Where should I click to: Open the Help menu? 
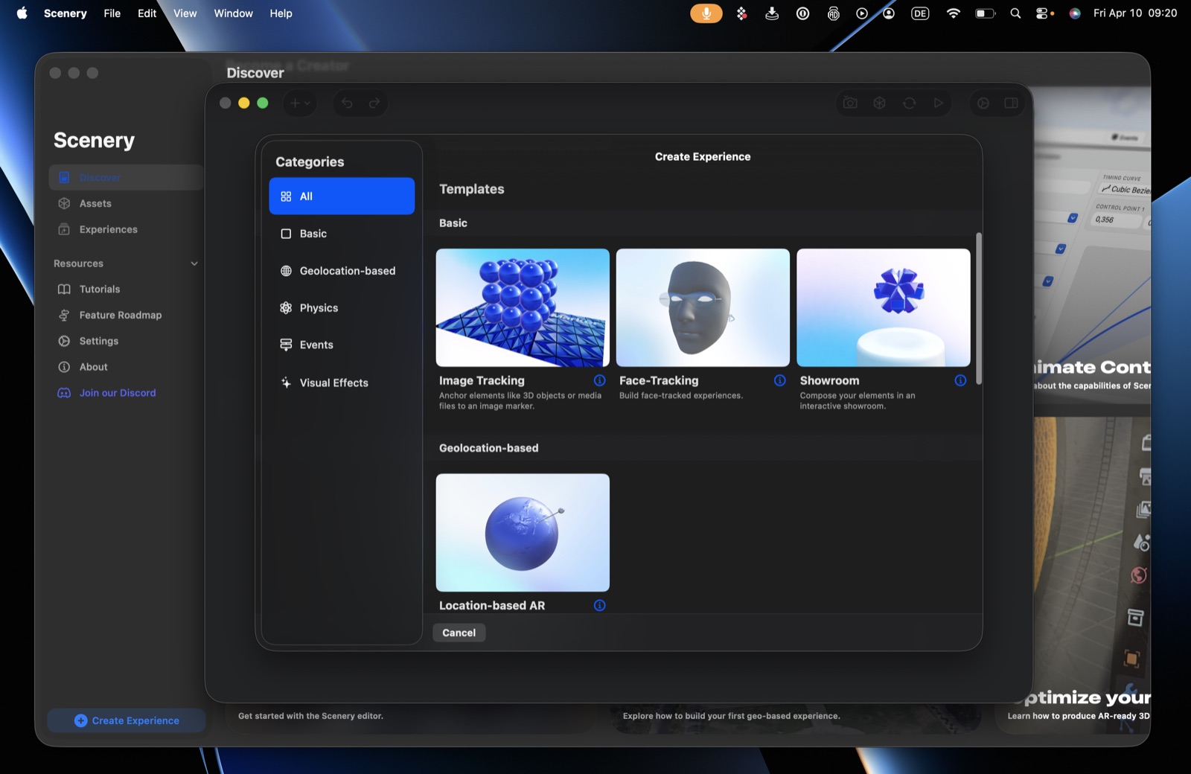281,13
